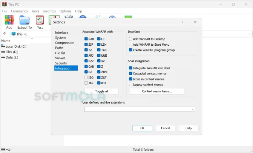The height and width of the screenshot is (153, 253).
Task: Open the Tools menu
Action: [x=35, y=11]
